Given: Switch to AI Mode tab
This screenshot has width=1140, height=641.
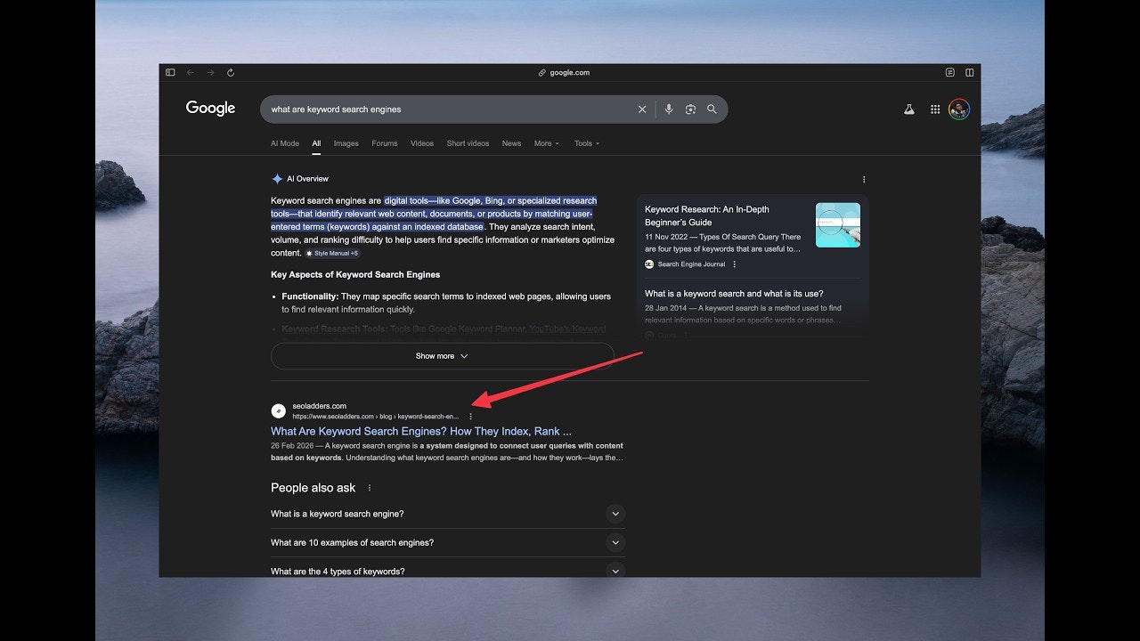Looking at the screenshot, I should 285,143.
